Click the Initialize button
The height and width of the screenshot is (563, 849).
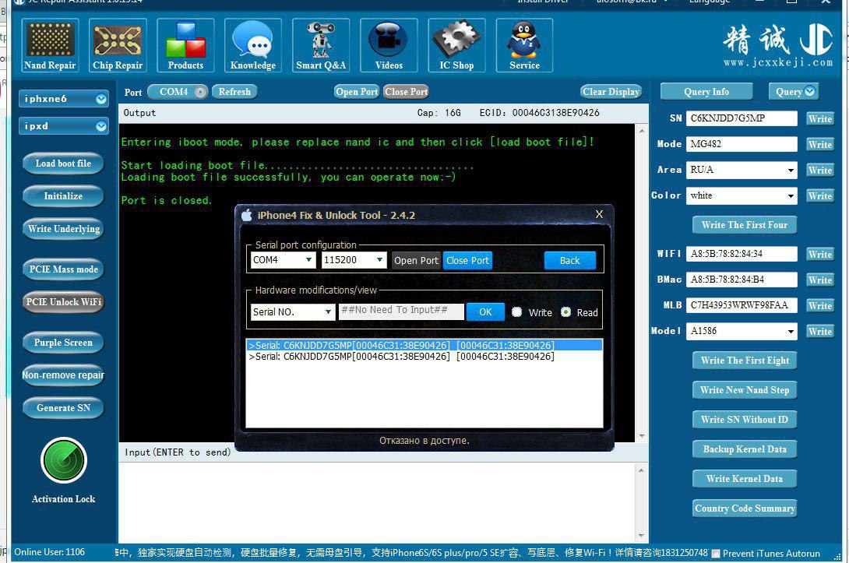(x=63, y=196)
